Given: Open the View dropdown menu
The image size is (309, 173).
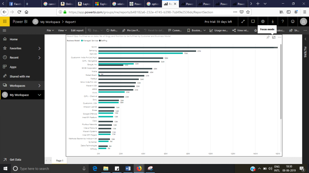Looking at the screenshot, I should click(x=62, y=30).
